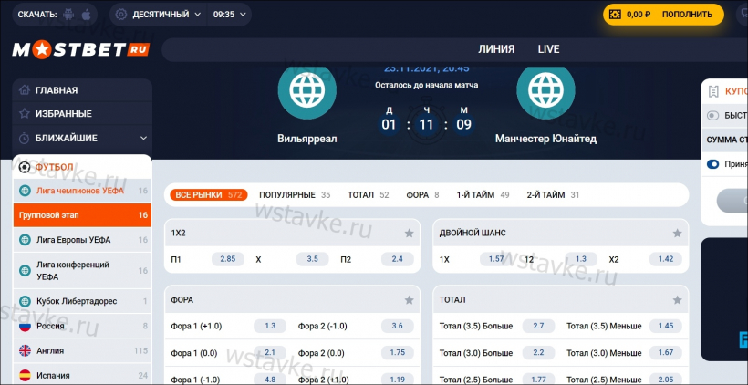The width and height of the screenshot is (748, 385).
Task: Switch to the Линия tab
Action: [x=496, y=49]
